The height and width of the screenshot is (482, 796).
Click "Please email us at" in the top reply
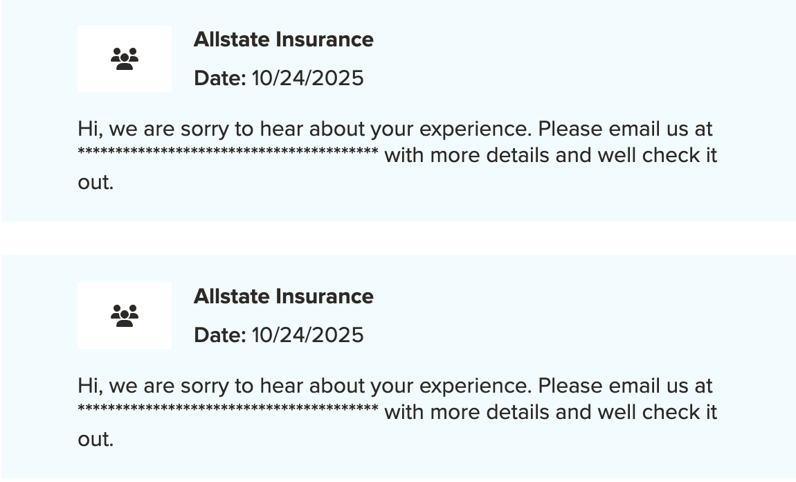point(625,130)
